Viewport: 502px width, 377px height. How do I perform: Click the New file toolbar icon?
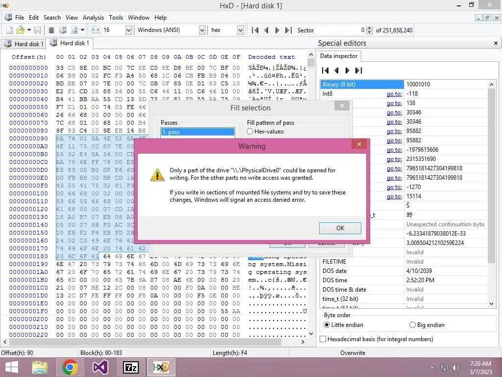9,30
